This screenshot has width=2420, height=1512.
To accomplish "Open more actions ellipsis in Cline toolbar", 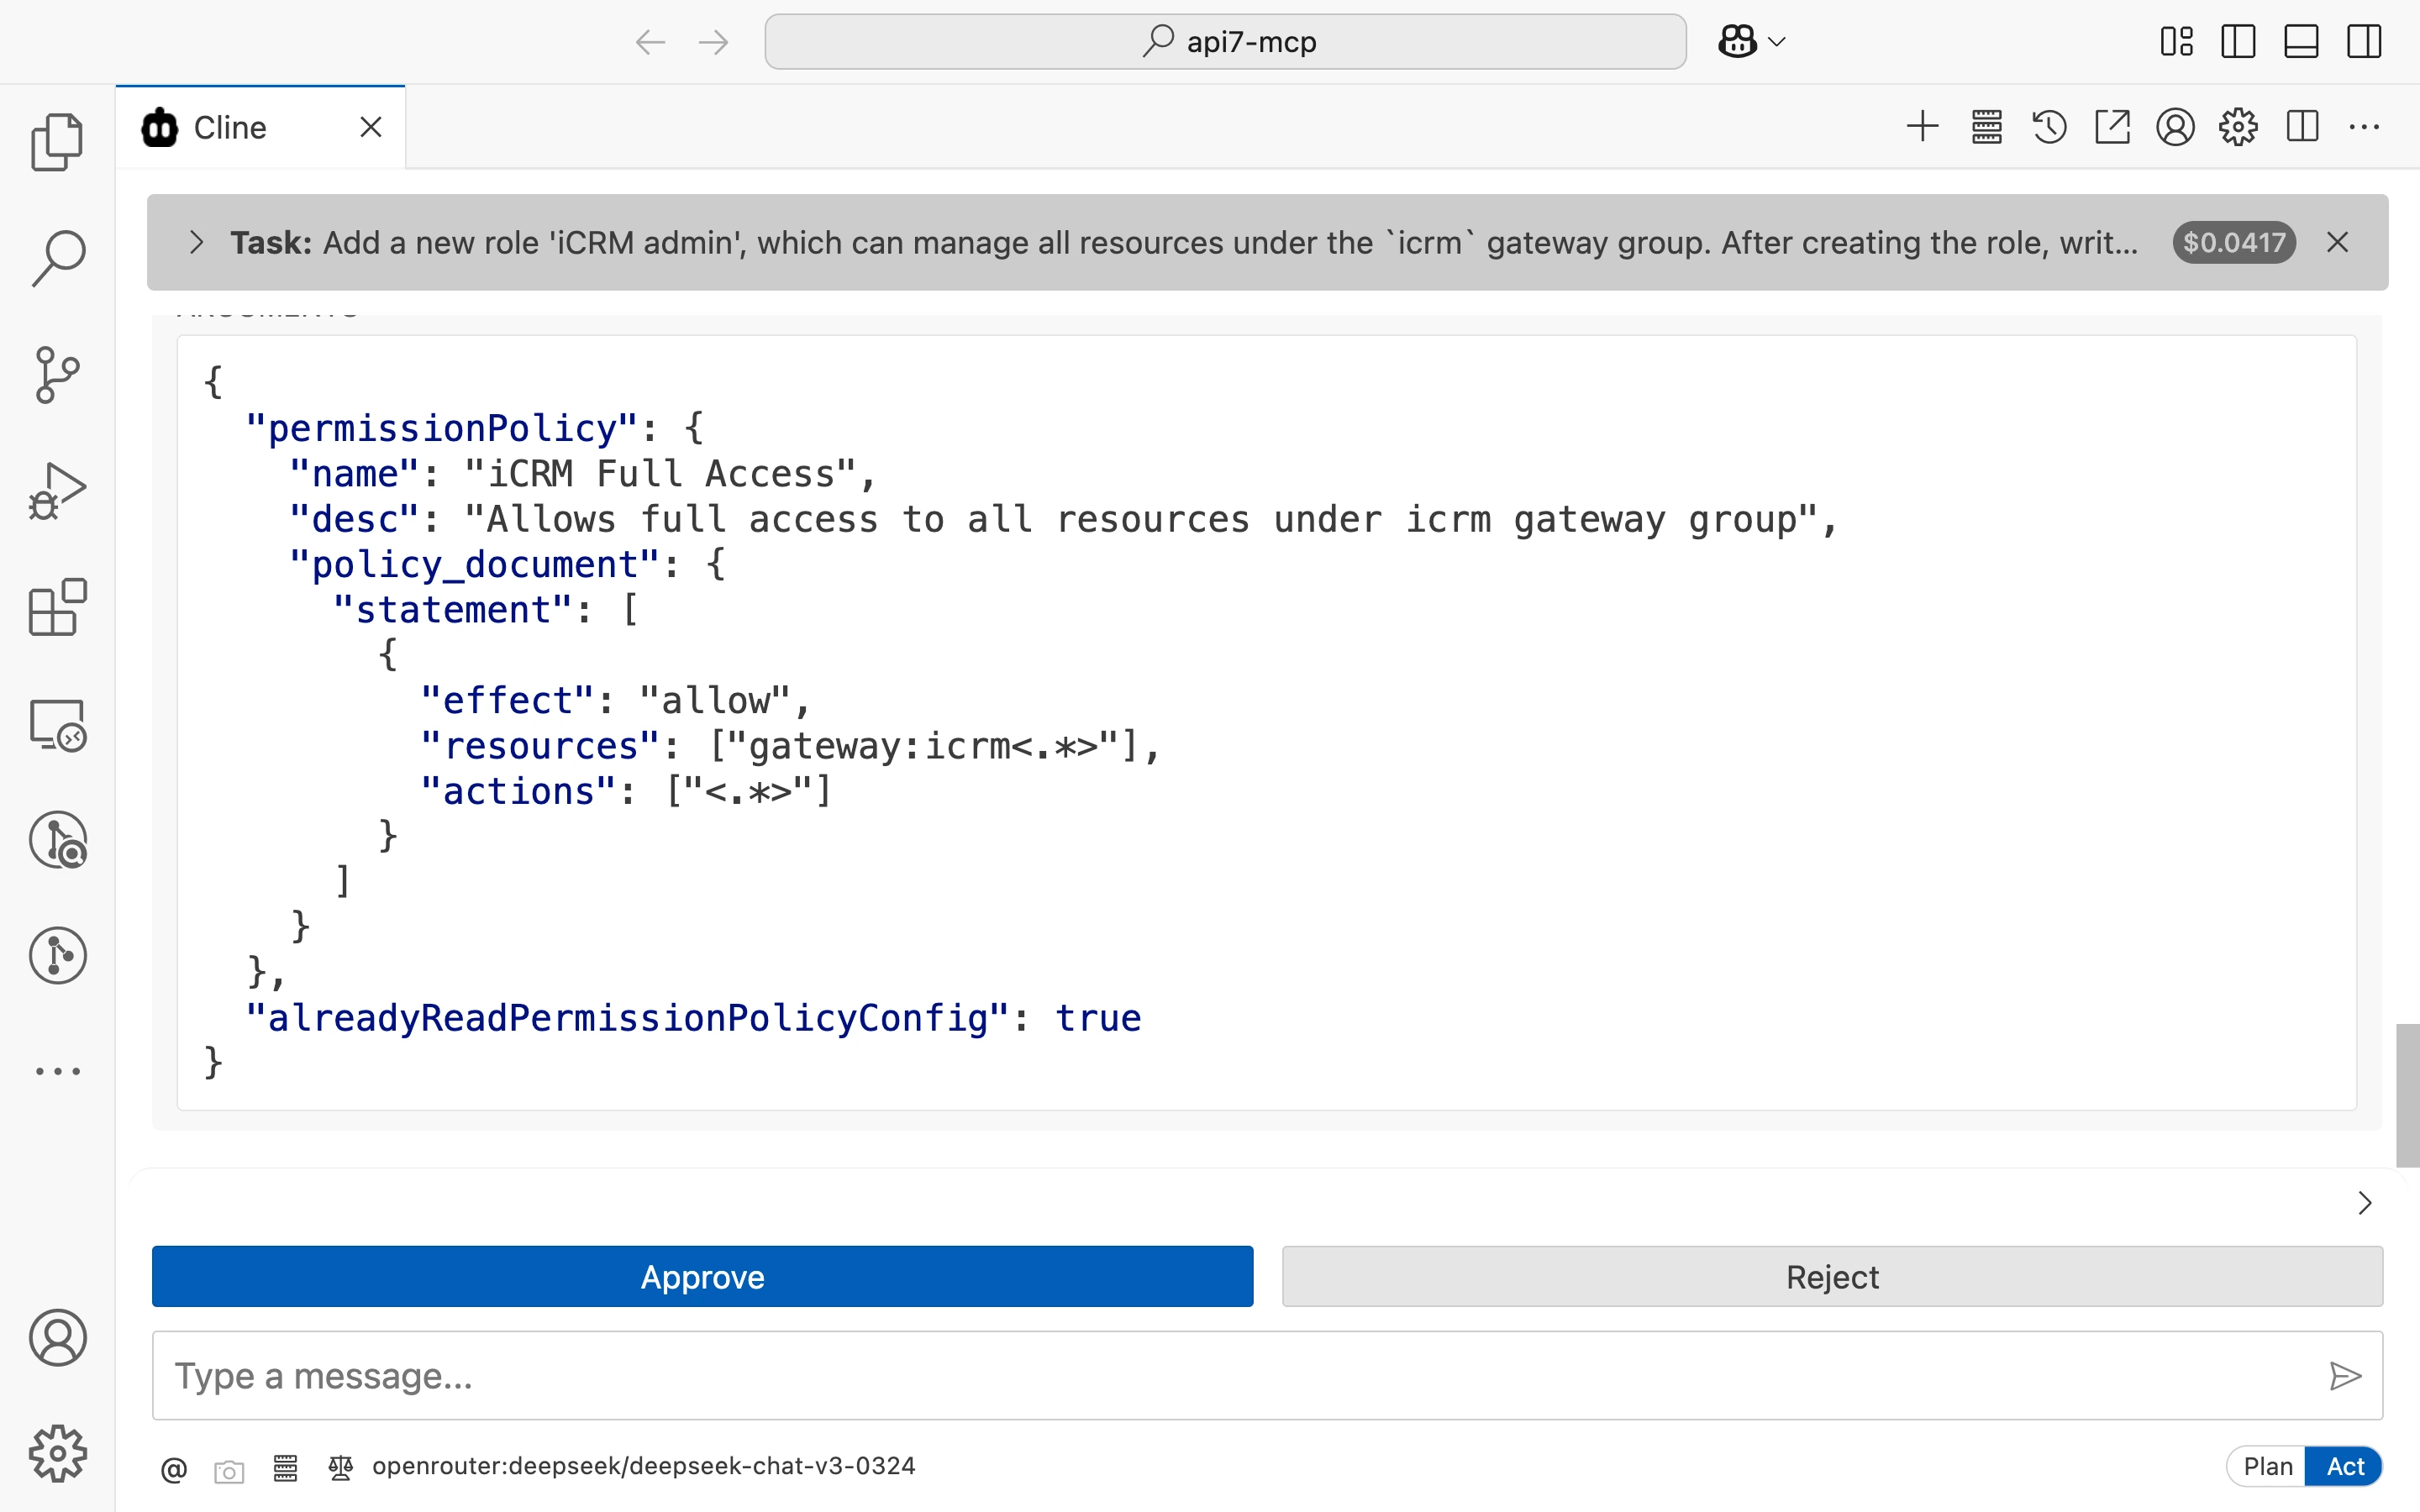I will pyautogui.click(x=2364, y=127).
